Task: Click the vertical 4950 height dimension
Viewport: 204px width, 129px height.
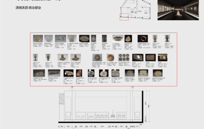Action: [x=149, y=106]
